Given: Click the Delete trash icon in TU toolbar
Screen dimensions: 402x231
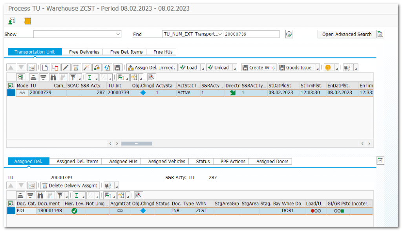Looking at the screenshot, I should pyautogui.click(x=76, y=67).
